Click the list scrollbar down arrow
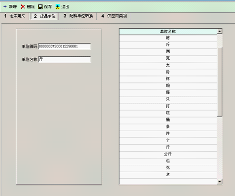Image resolution: width=235 pixels, height=196 pixels. click(220, 182)
